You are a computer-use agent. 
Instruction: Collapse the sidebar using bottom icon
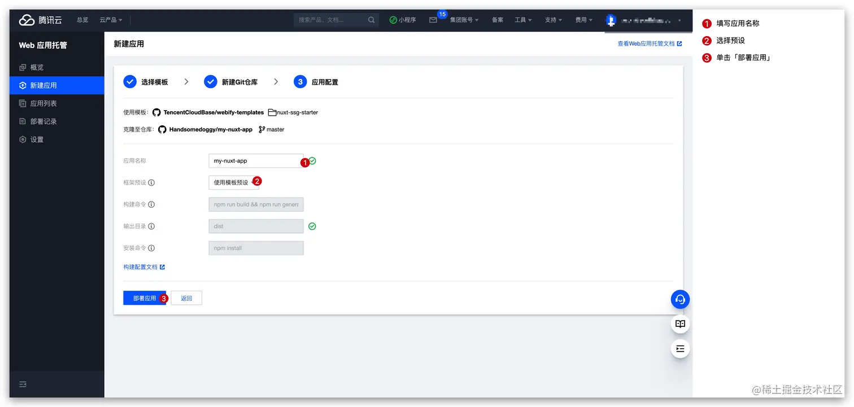click(x=23, y=384)
